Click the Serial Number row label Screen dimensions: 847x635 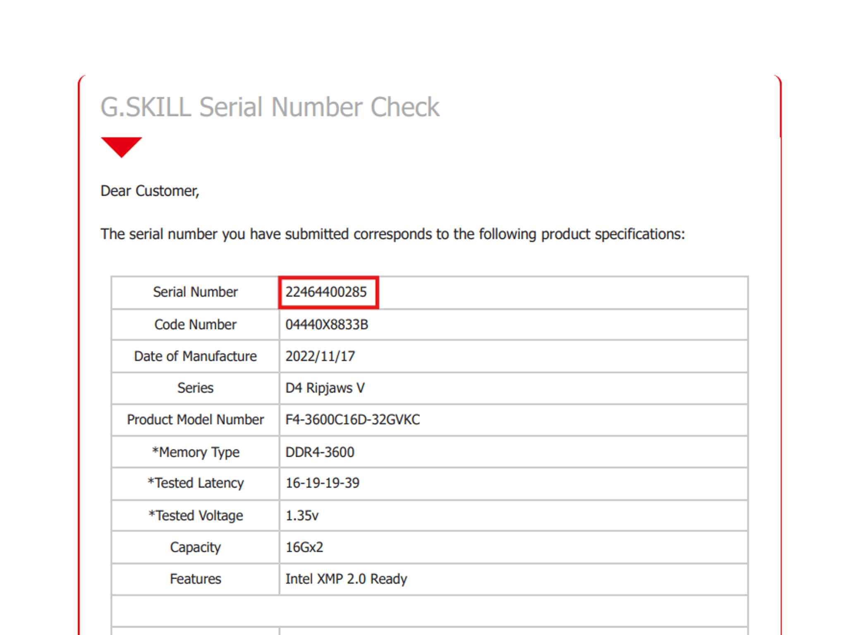(195, 292)
